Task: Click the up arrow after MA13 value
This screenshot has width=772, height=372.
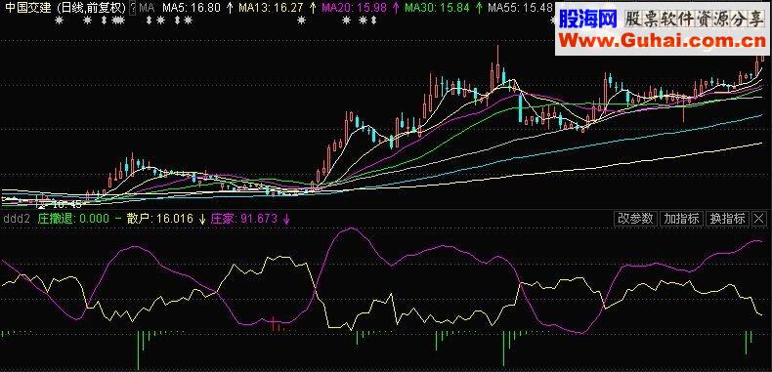Action: pyautogui.click(x=312, y=8)
